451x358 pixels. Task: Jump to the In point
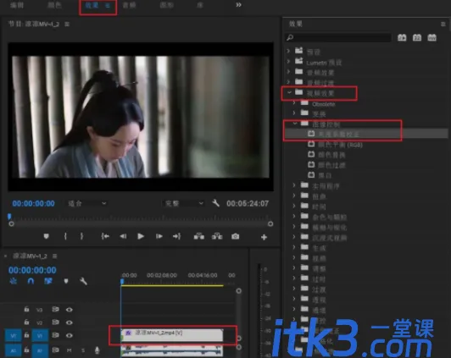105,236
